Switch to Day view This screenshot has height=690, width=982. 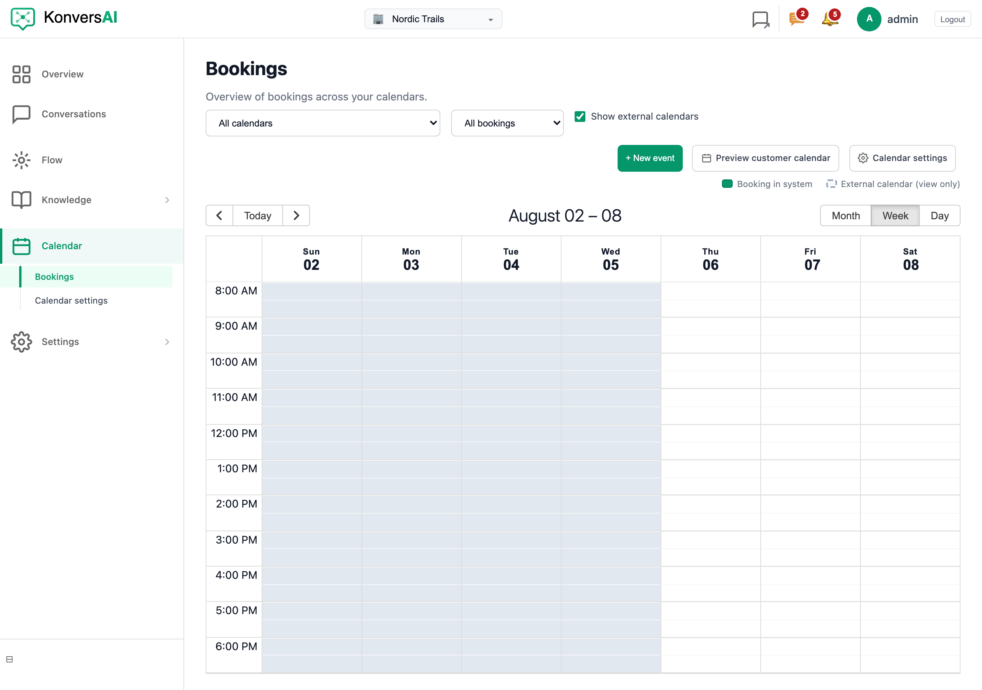pos(940,215)
